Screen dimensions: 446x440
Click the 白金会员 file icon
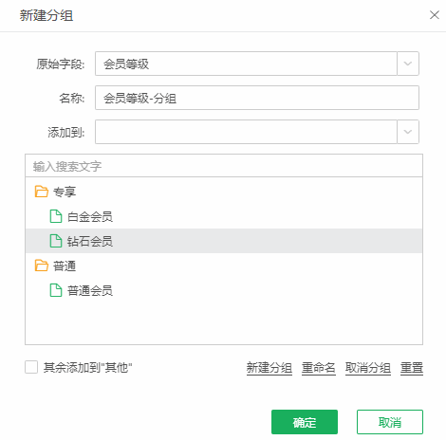(56, 216)
